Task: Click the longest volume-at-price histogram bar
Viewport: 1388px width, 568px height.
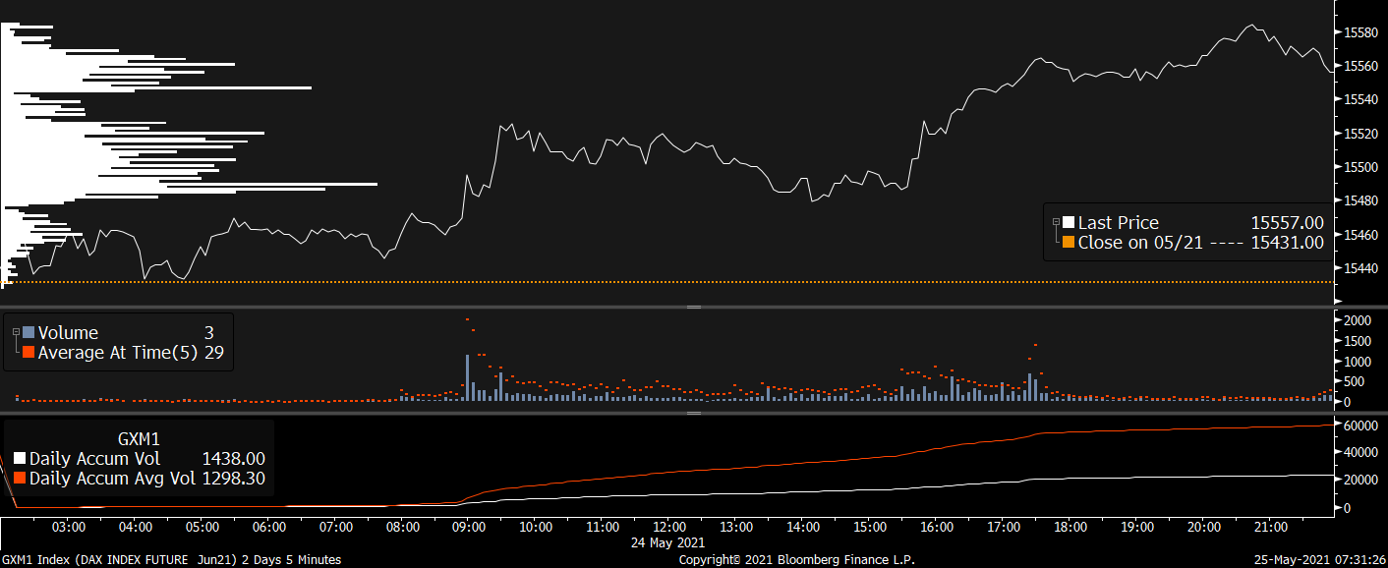Action: [189, 184]
